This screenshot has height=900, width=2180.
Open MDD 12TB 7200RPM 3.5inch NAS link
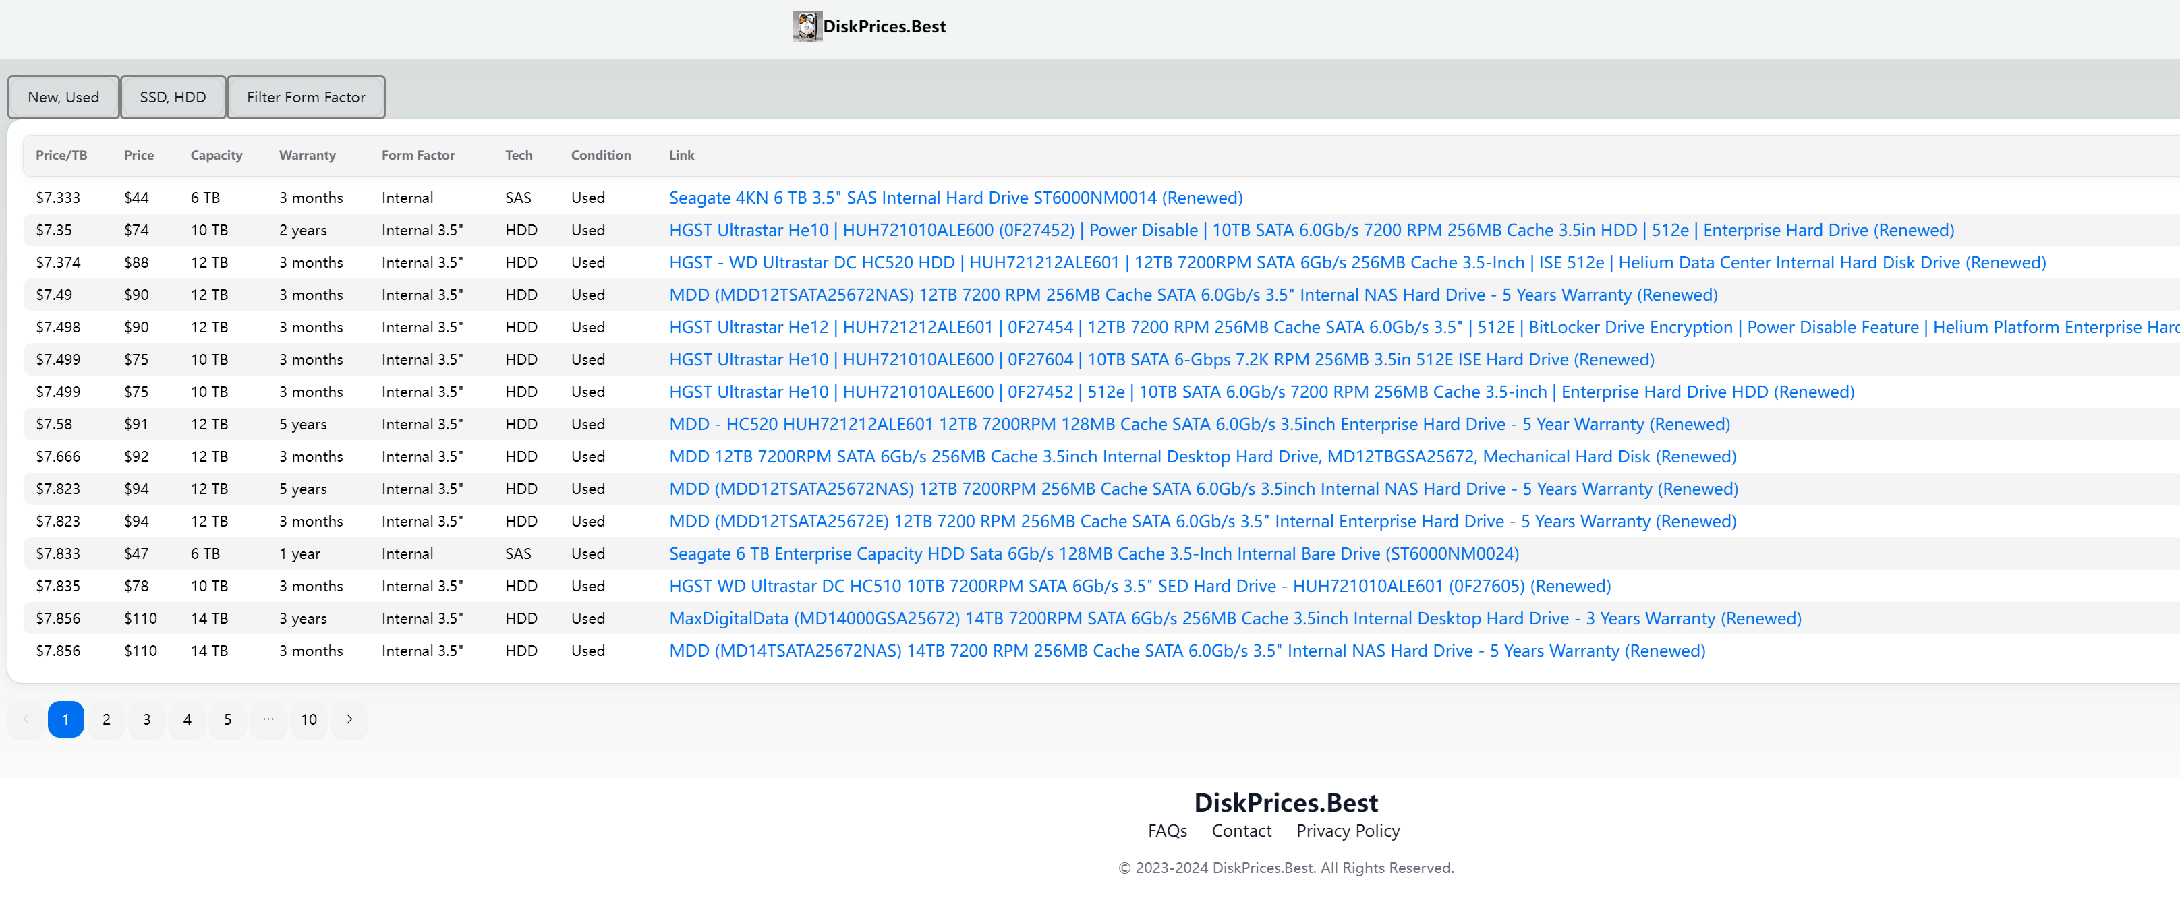pos(1203,489)
